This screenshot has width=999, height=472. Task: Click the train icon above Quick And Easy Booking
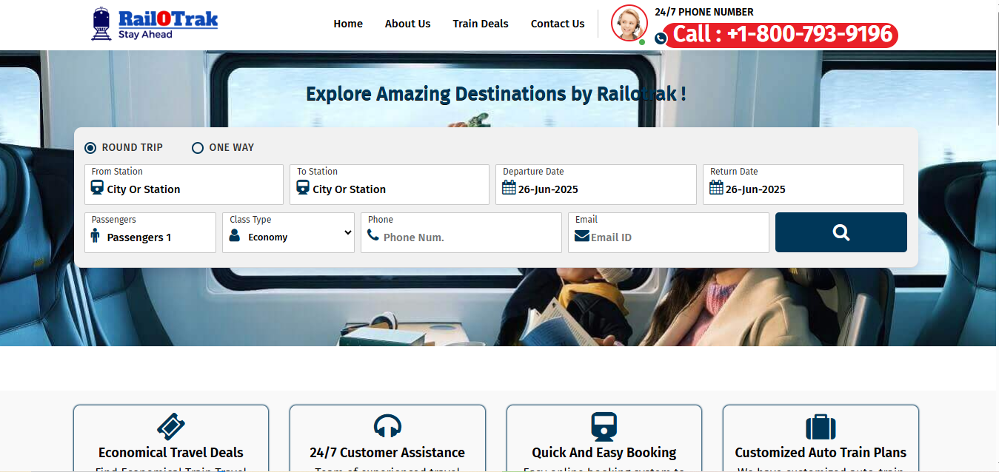click(604, 427)
